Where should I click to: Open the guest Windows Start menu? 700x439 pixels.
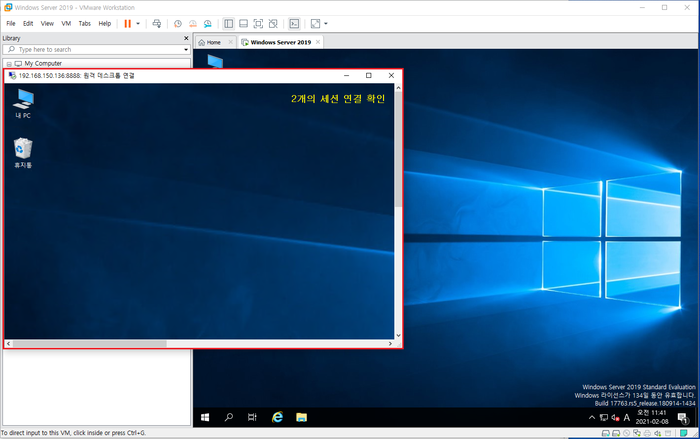coord(205,417)
